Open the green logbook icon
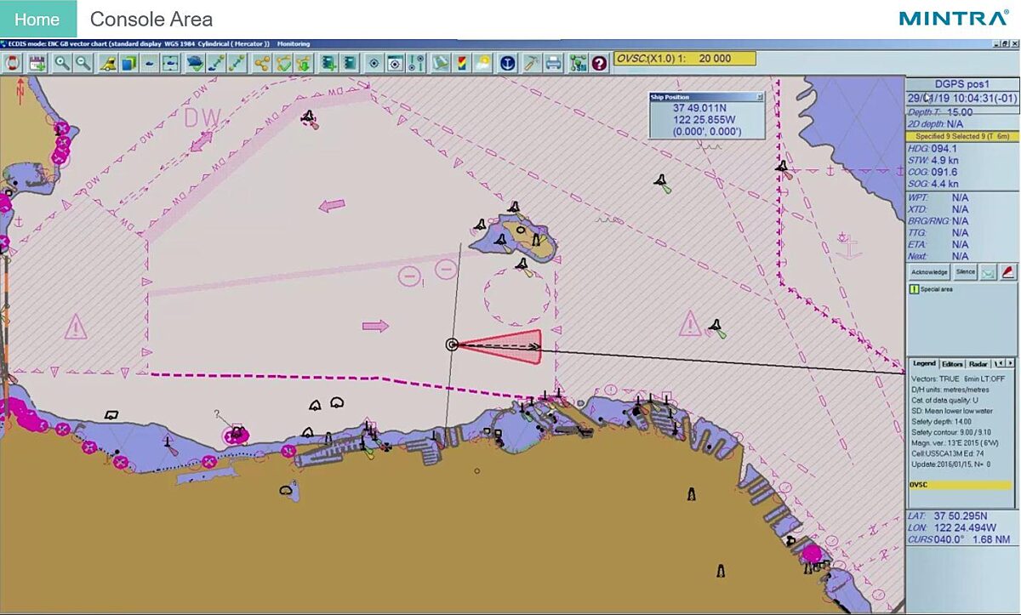 tap(350, 63)
